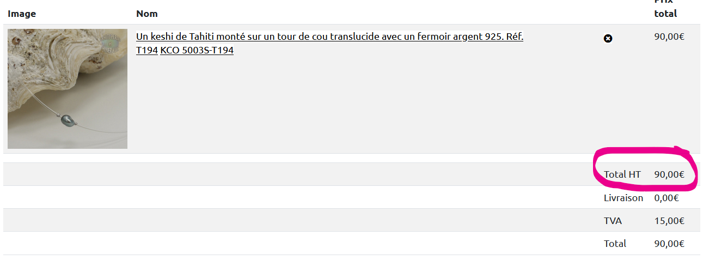
Task: Click the watermark logo on product photo
Action: [112, 44]
